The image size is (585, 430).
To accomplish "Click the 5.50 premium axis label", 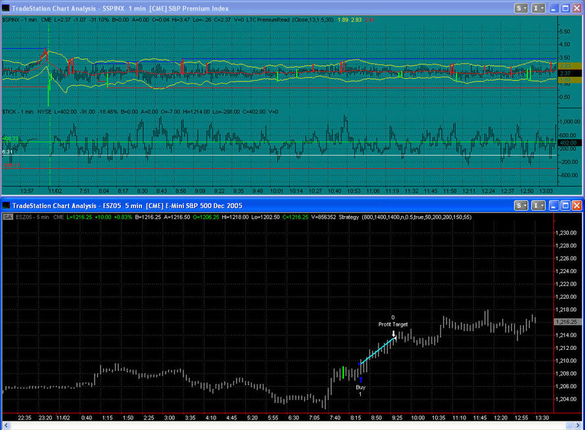I will click(565, 32).
